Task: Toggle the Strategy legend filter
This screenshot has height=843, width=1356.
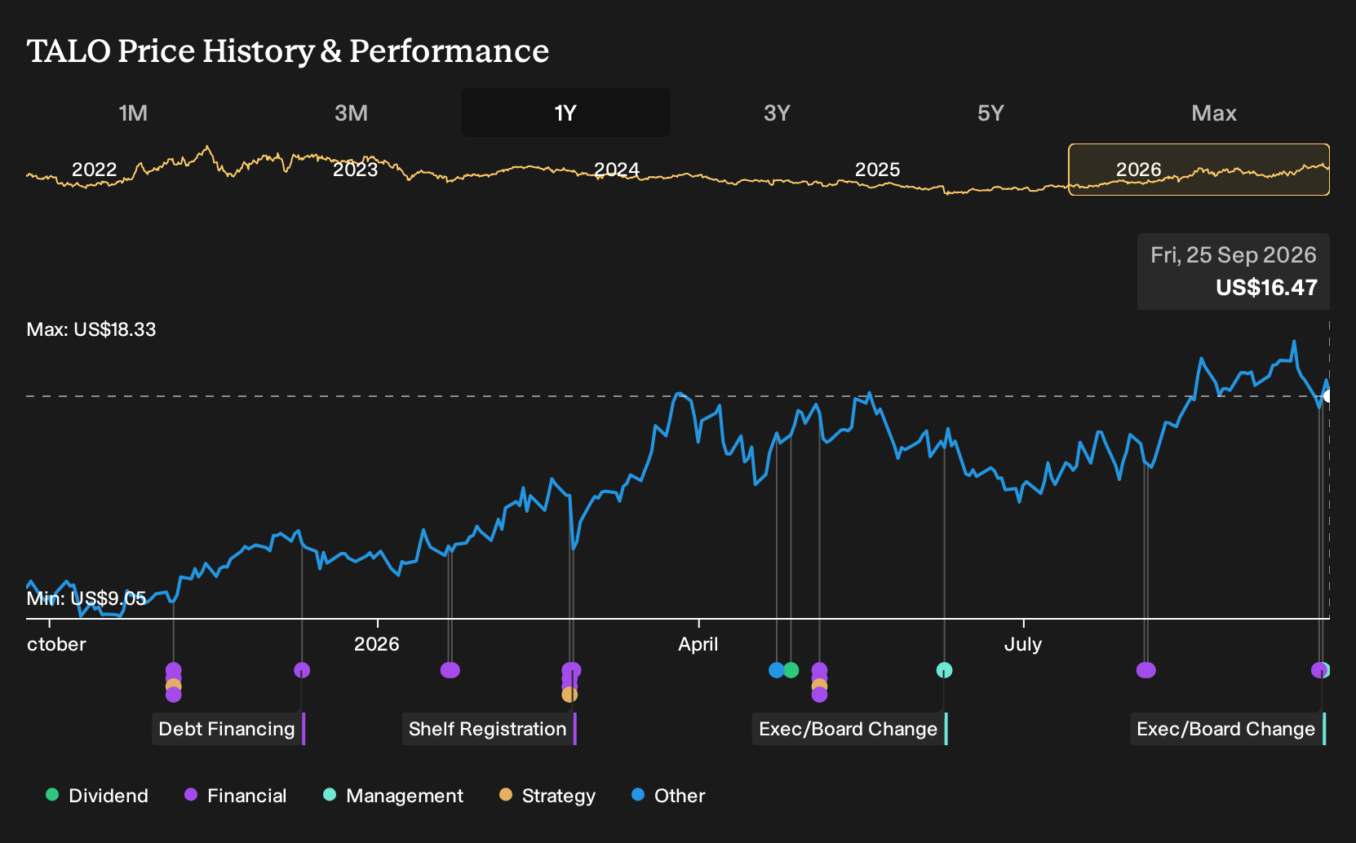Action: pyautogui.click(x=547, y=796)
